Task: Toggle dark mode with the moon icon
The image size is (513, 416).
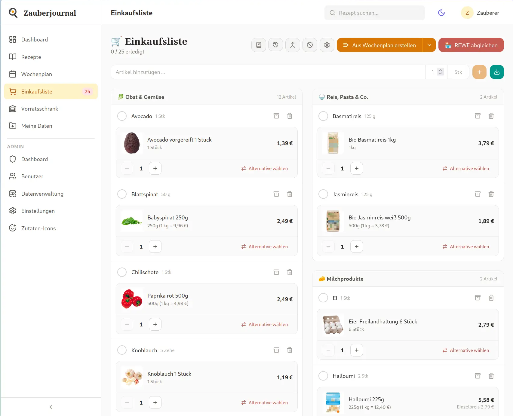Action: [441, 13]
